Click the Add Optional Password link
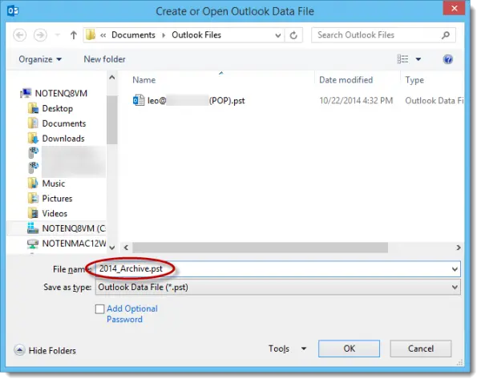Viewport: 481px width, 383px height. (x=132, y=314)
